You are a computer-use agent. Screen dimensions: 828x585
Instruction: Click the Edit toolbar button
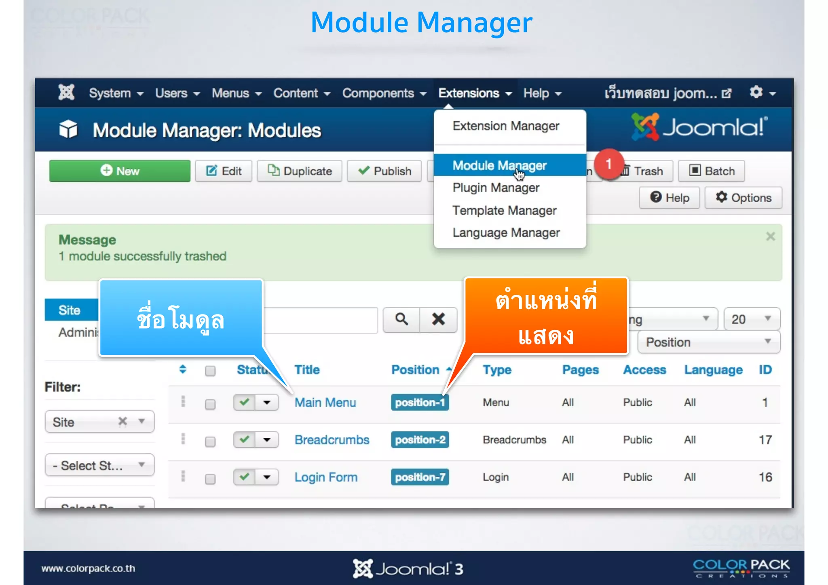[x=224, y=171]
